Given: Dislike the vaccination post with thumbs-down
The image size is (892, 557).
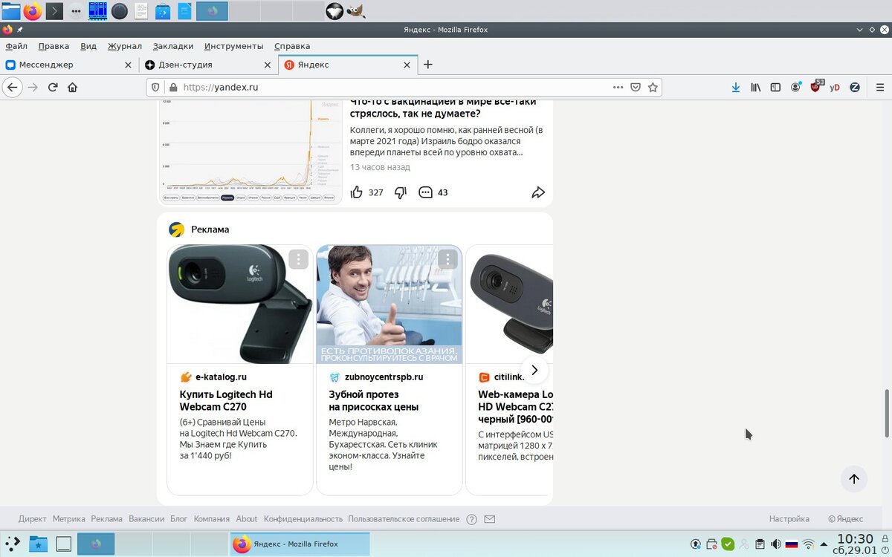Looking at the screenshot, I should point(400,192).
